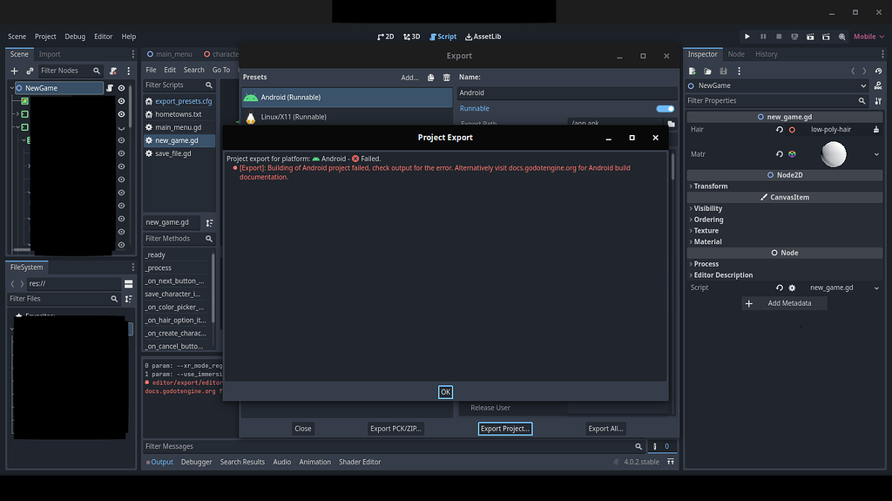Open Inspector object history icon
892x501 pixels.
click(x=878, y=71)
